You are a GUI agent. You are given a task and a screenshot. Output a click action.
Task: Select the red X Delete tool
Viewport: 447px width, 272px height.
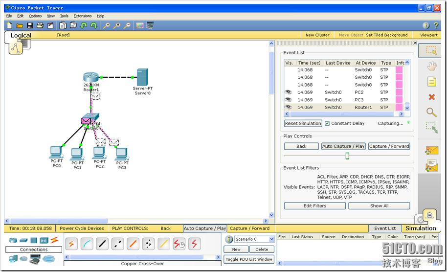[x=432, y=97]
